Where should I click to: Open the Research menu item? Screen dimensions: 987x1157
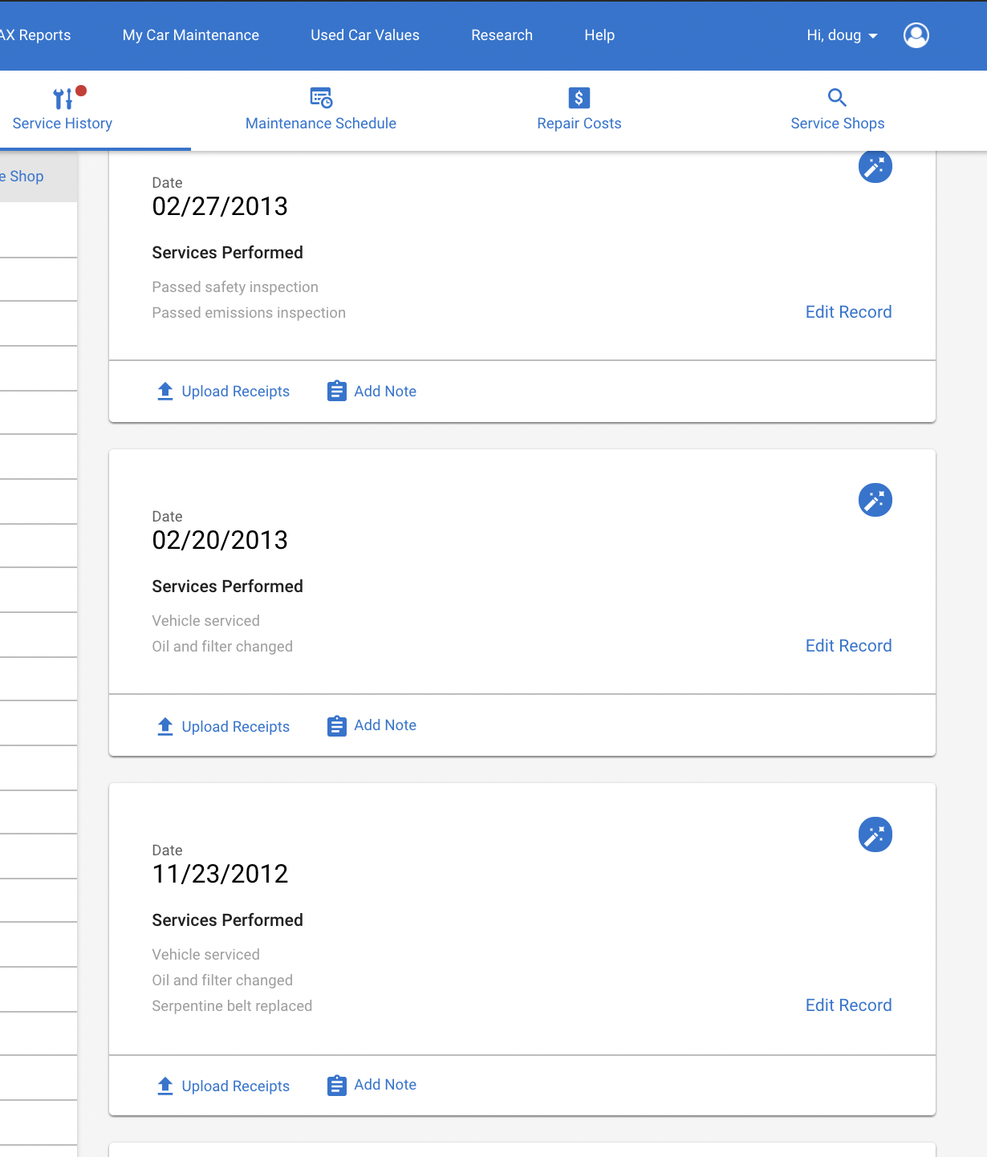click(x=502, y=35)
